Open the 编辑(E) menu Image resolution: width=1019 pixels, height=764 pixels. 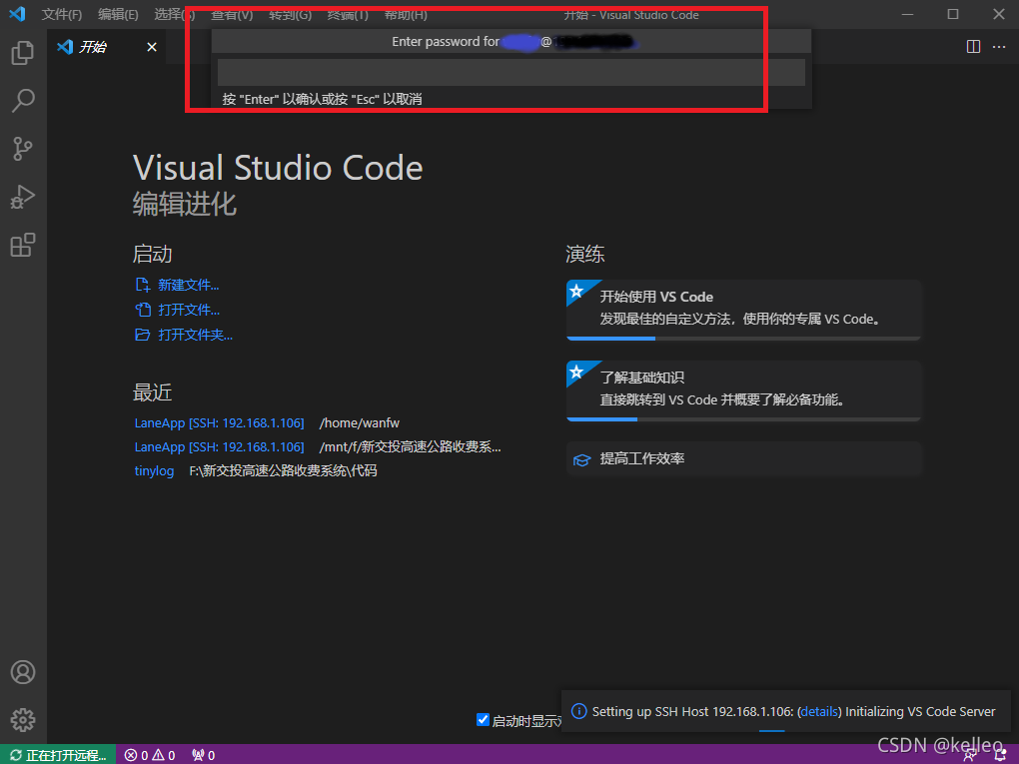[118, 14]
